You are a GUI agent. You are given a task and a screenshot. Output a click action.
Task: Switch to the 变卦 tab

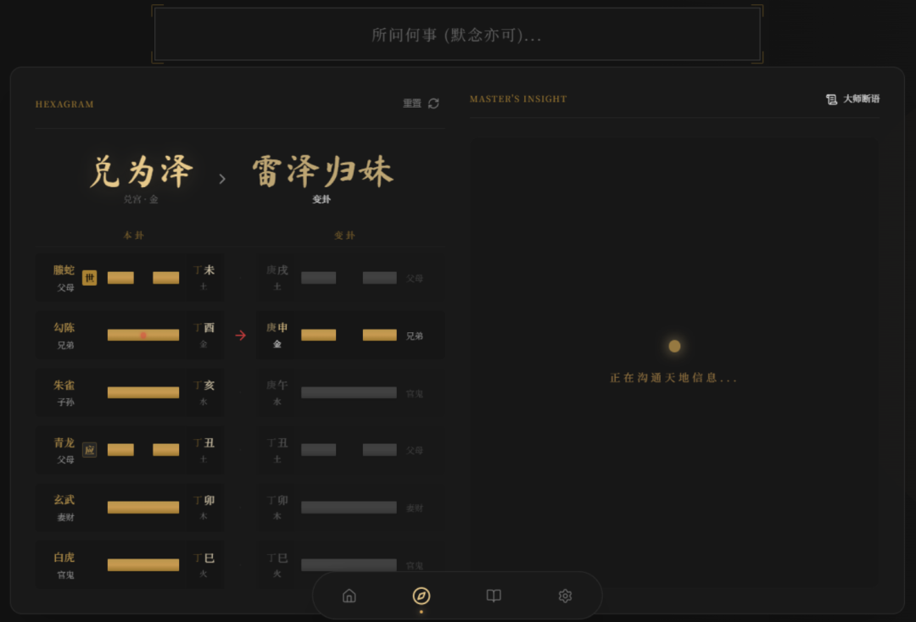[345, 235]
